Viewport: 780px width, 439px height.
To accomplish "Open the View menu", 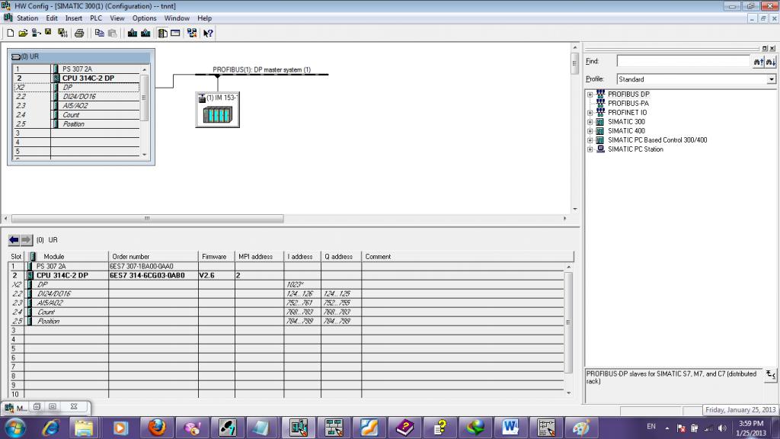I will point(117,18).
